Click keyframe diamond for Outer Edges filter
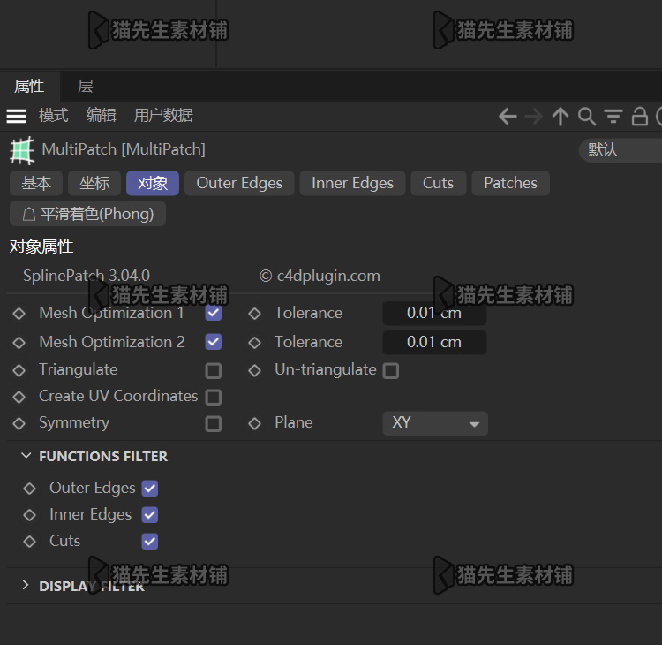Screen dimensions: 662x645 pyautogui.click(x=29, y=489)
